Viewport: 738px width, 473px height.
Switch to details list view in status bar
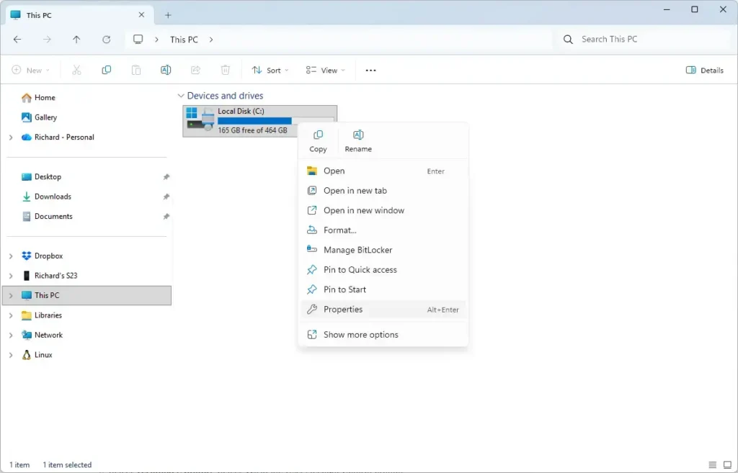coord(713,464)
